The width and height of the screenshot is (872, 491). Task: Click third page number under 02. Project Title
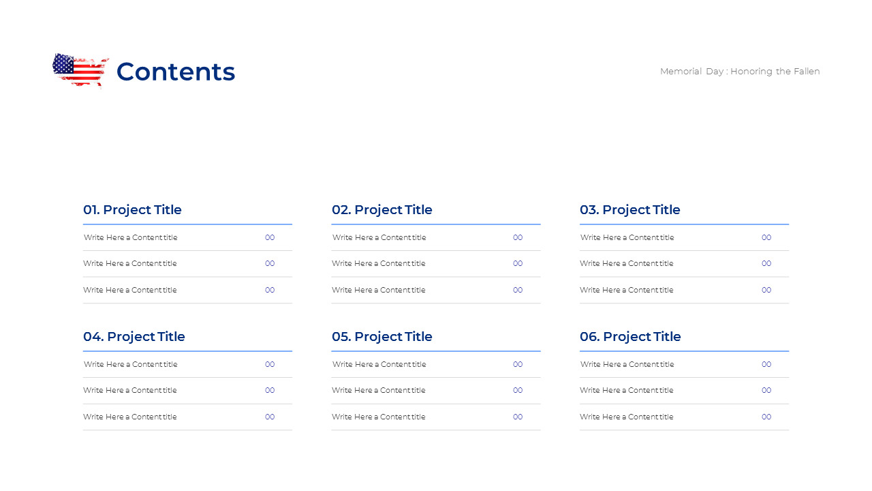click(518, 290)
